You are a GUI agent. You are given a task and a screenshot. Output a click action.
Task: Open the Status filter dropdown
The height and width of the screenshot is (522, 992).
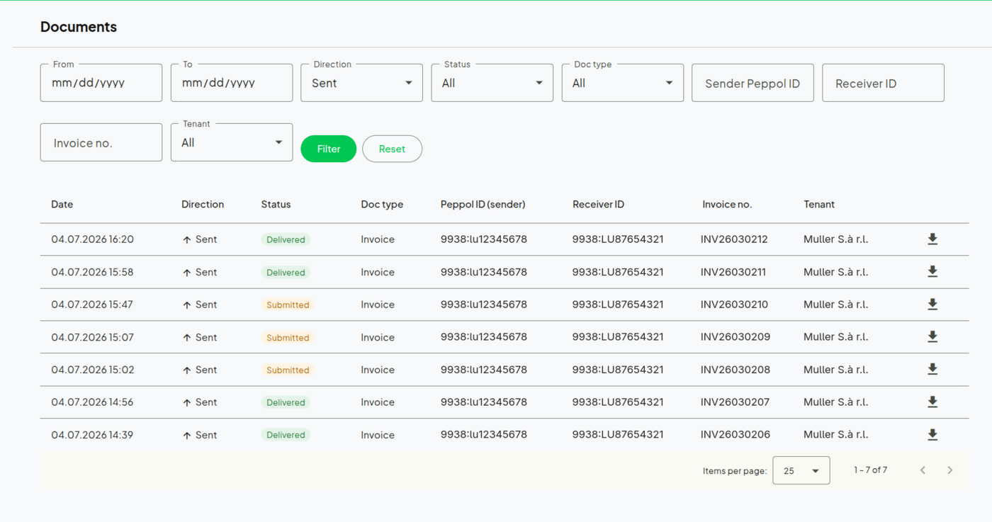click(x=492, y=83)
